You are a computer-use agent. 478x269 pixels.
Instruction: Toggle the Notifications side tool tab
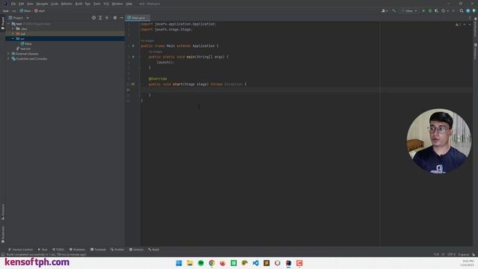pos(475,28)
